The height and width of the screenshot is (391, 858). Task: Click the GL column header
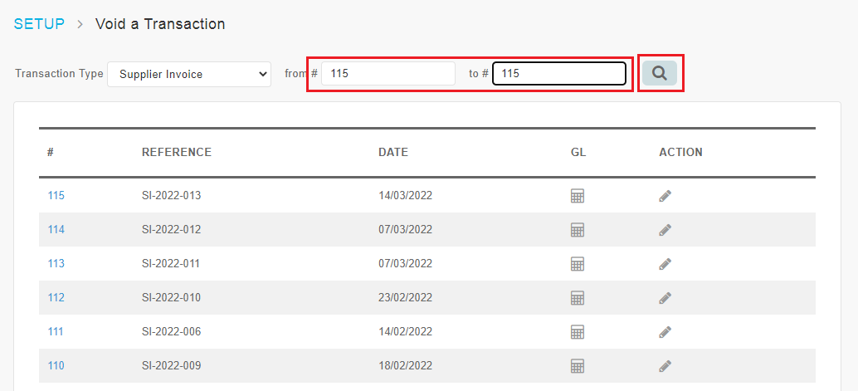(578, 152)
